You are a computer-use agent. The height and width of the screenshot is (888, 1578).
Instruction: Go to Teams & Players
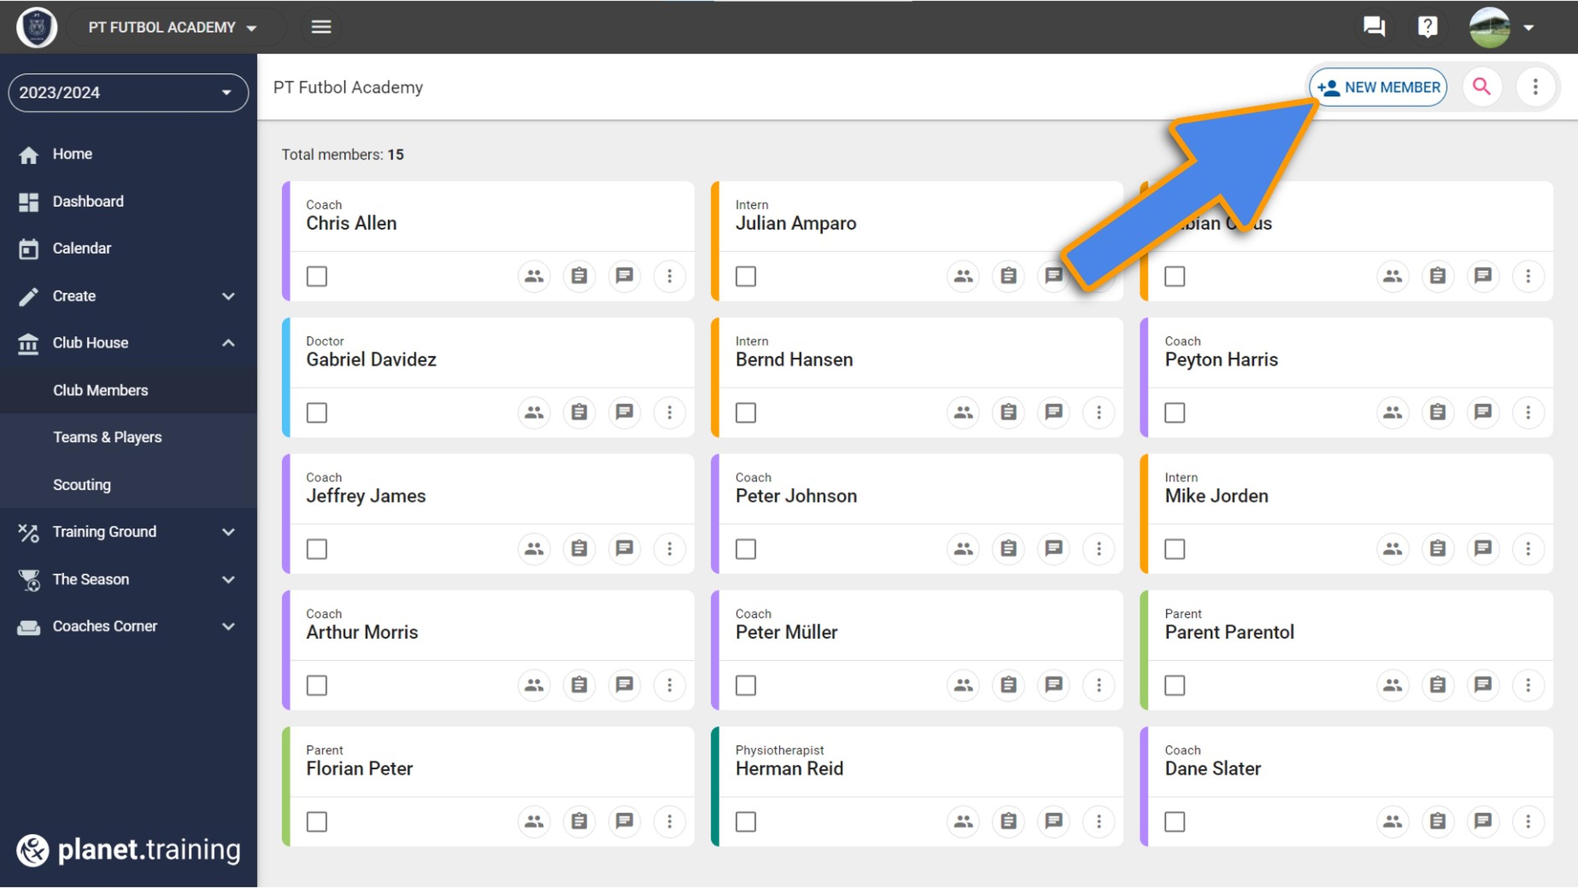107,437
